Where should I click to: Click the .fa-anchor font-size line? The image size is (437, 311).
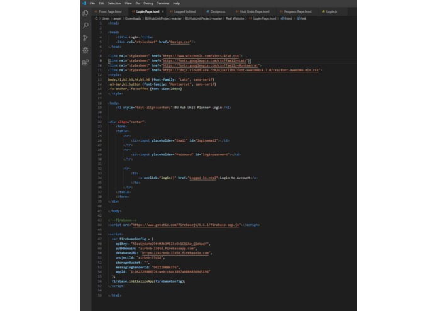pyautogui.click(x=145, y=89)
